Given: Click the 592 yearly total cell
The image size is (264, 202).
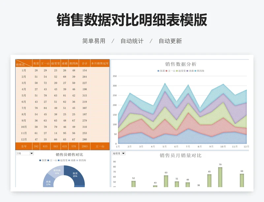Looking at the screenshot, I should (x=36, y=146).
